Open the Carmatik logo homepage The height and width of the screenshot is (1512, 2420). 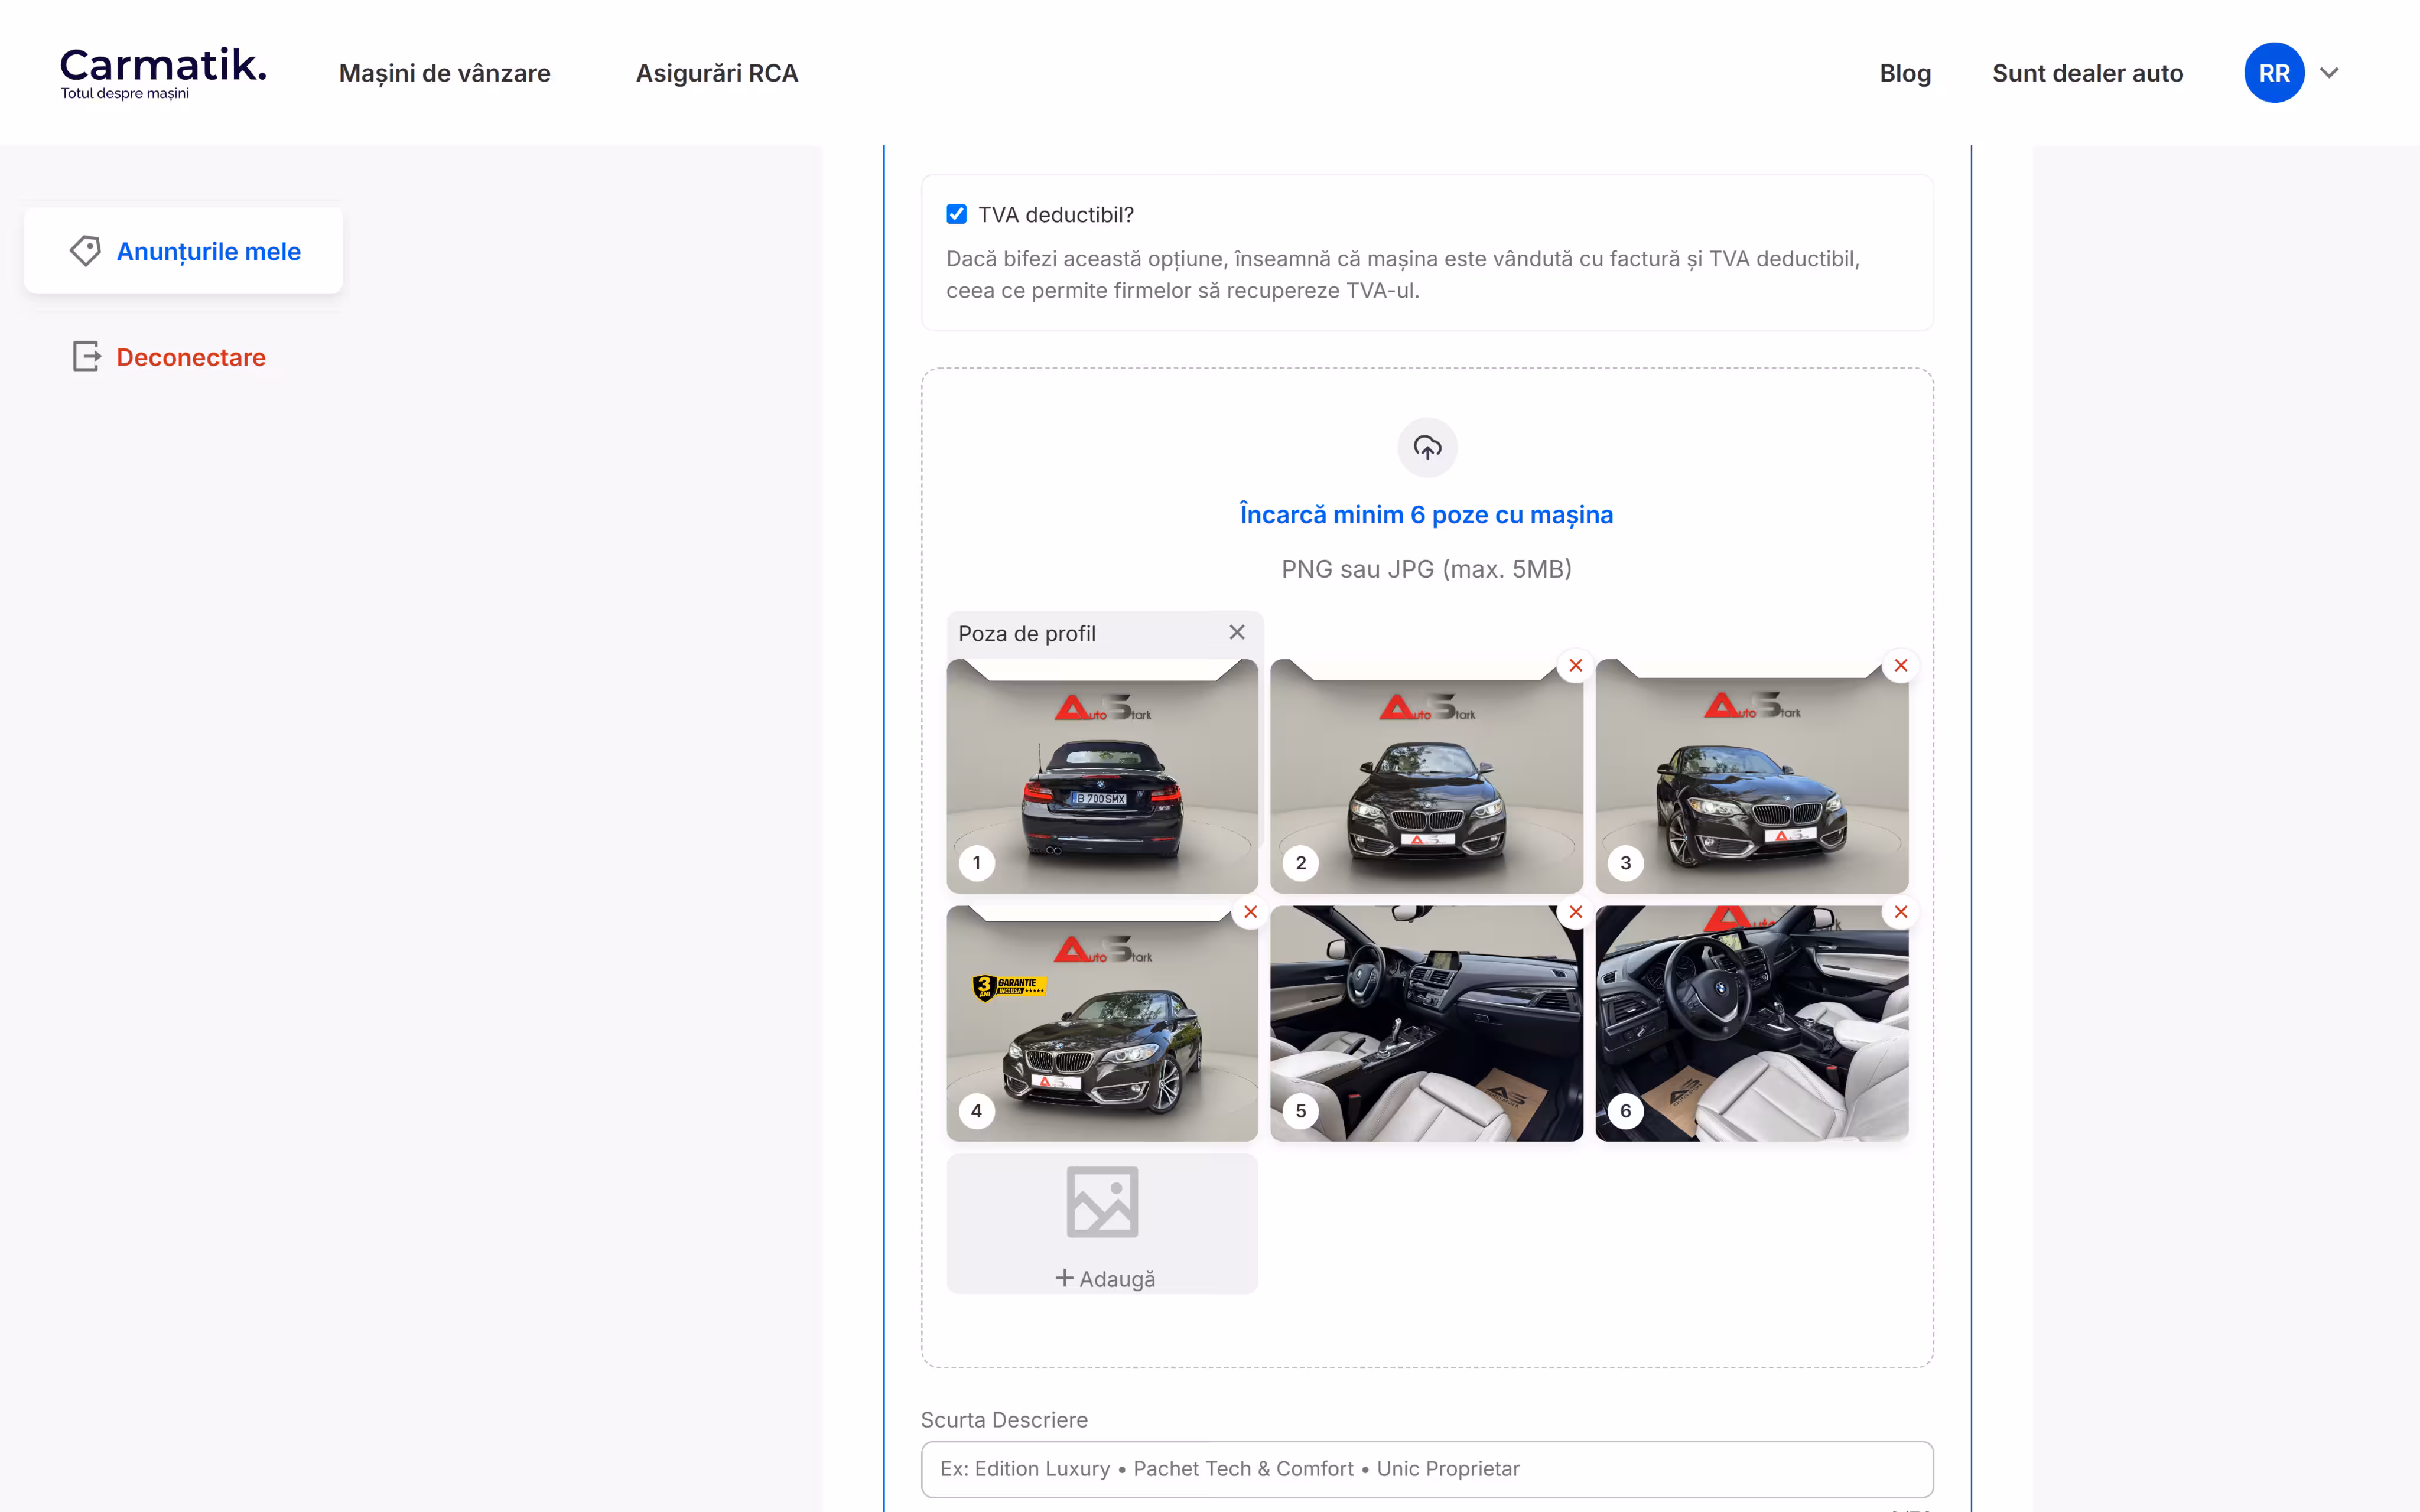coord(163,73)
